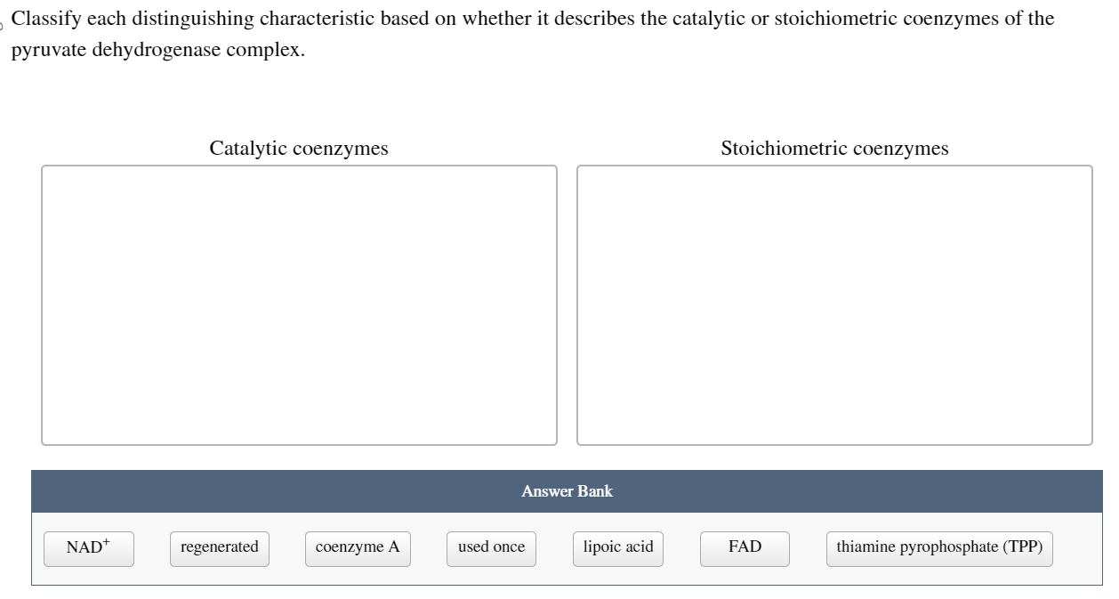Click the FAD answer tile
The image size is (1119, 599).
point(744,548)
